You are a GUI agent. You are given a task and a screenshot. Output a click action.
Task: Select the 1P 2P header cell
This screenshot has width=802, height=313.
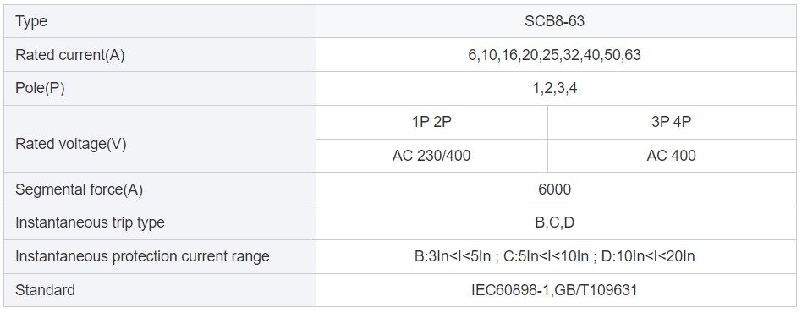click(x=431, y=123)
